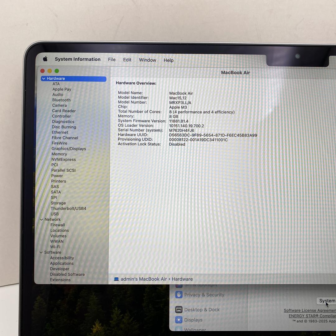Collapse the Network section chevron

(x=41, y=219)
